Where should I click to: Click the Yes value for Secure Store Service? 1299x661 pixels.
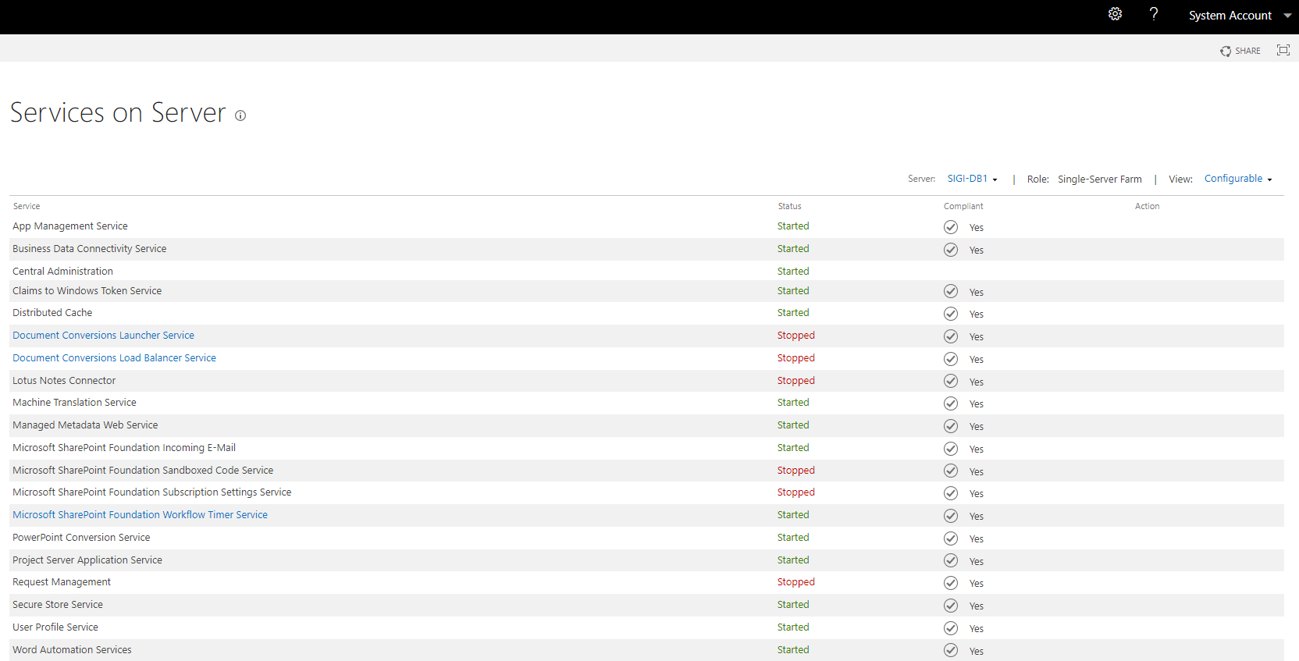coord(977,606)
